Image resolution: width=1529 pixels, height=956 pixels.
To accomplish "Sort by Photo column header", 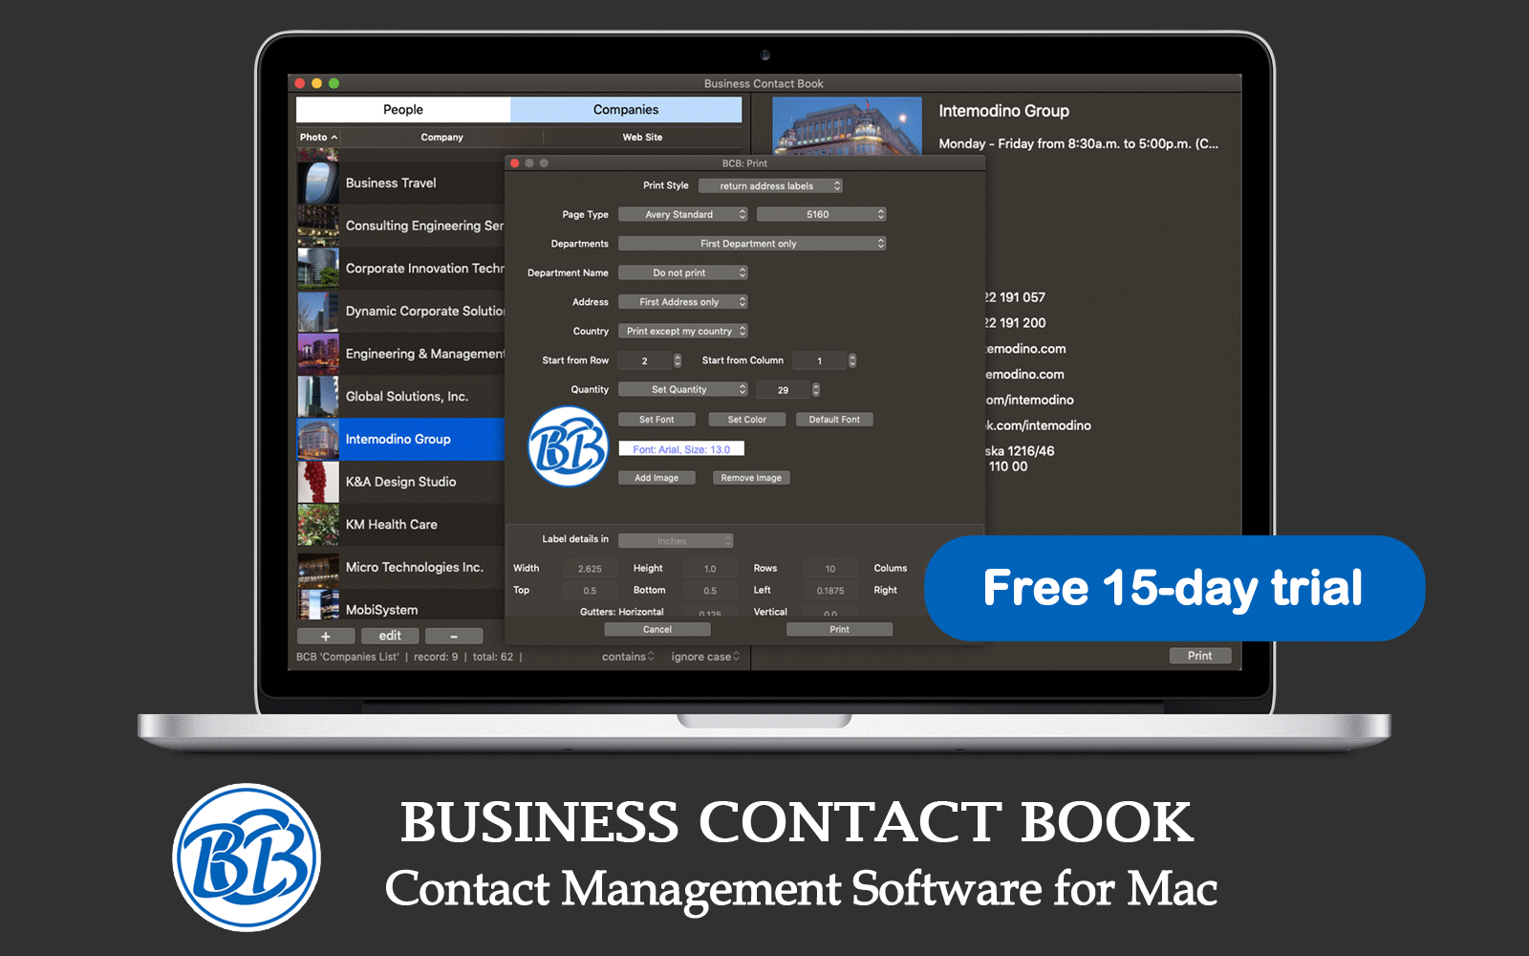I will (x=317, y=138).
